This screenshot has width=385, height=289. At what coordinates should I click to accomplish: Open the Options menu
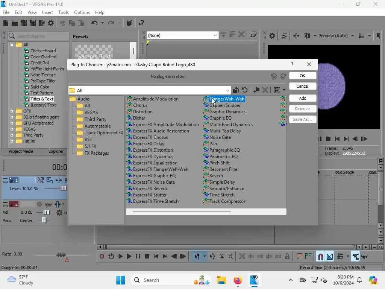click(82, 12)
